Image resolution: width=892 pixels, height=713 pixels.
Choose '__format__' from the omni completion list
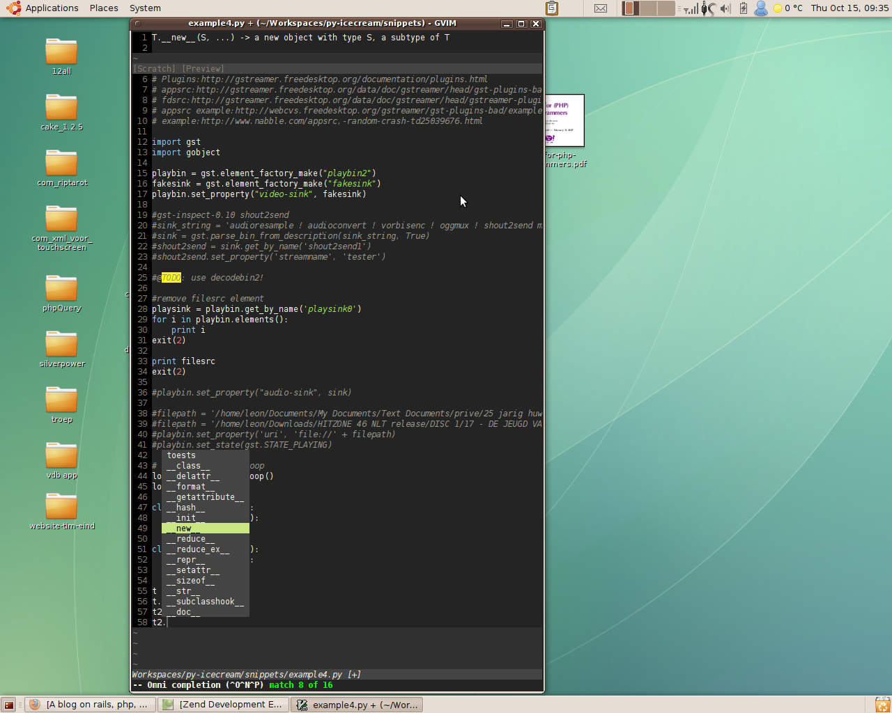206,487
